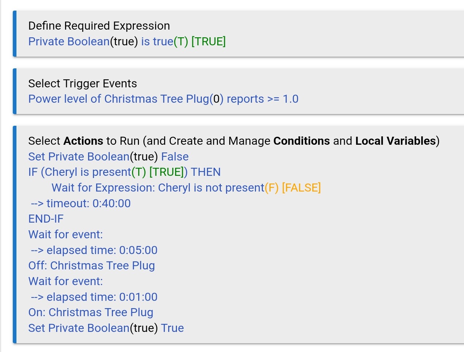This screenshot has height=352, width=464.
Task: Click blue bar beside Select Trigger Events
Action: click(15, 91)
